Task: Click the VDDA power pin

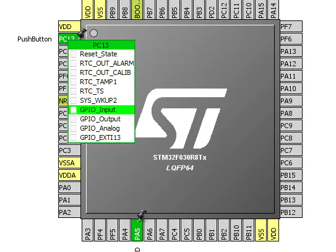Action: point(69,175)
